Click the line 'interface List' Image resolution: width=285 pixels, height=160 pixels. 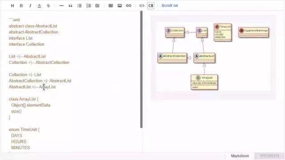[20, 38]
